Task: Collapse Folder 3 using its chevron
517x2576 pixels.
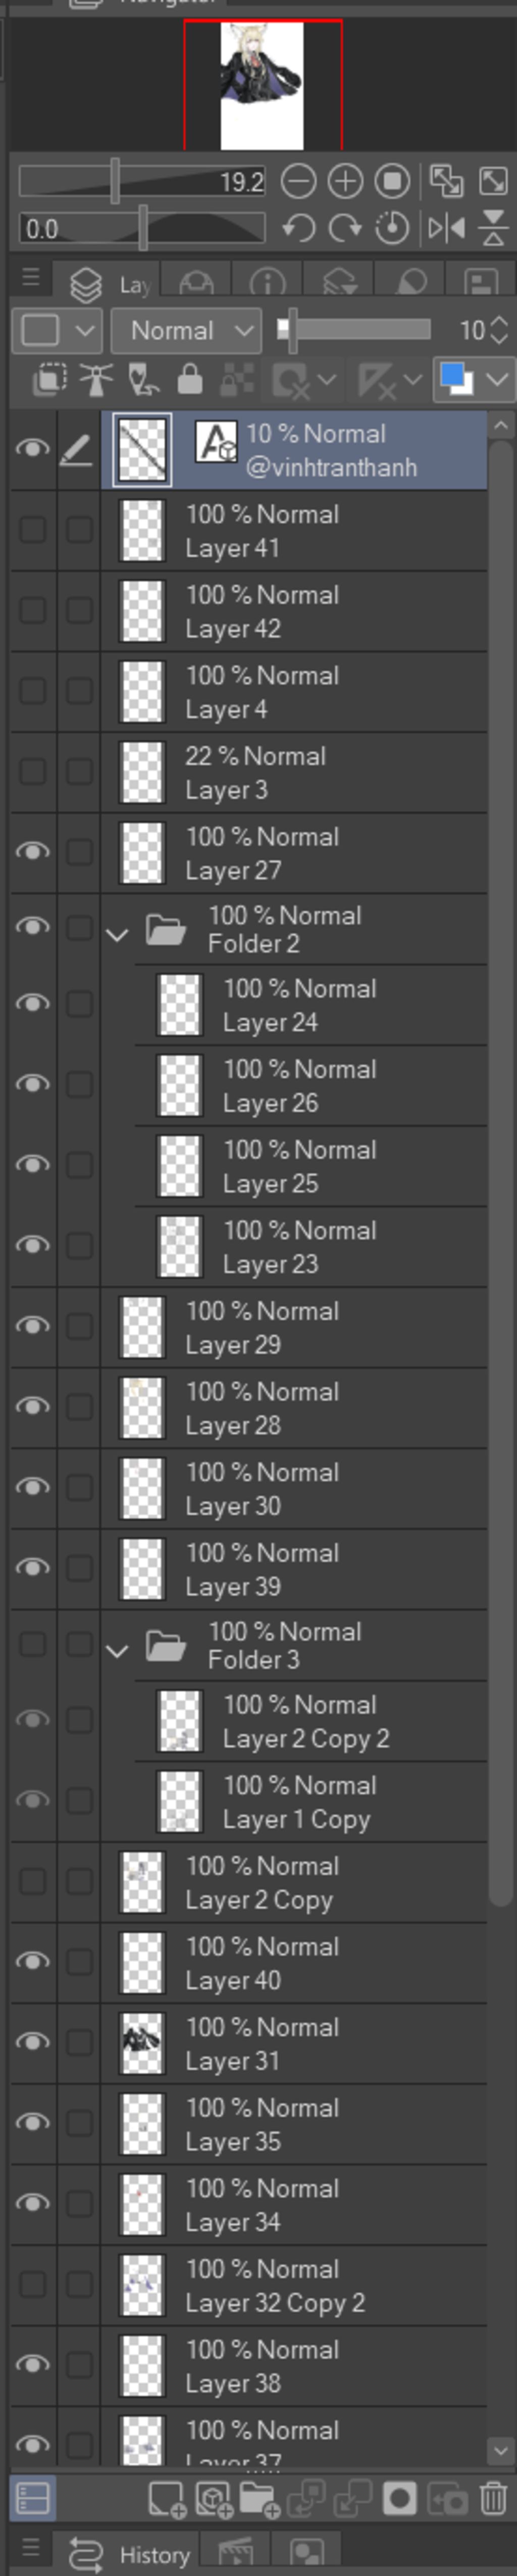Action: pos(117,1651)
